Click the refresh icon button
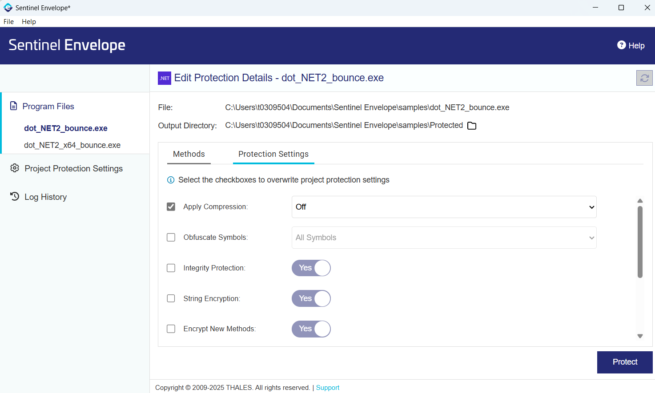This screenshot has height=393, width=655. (644, 78)
